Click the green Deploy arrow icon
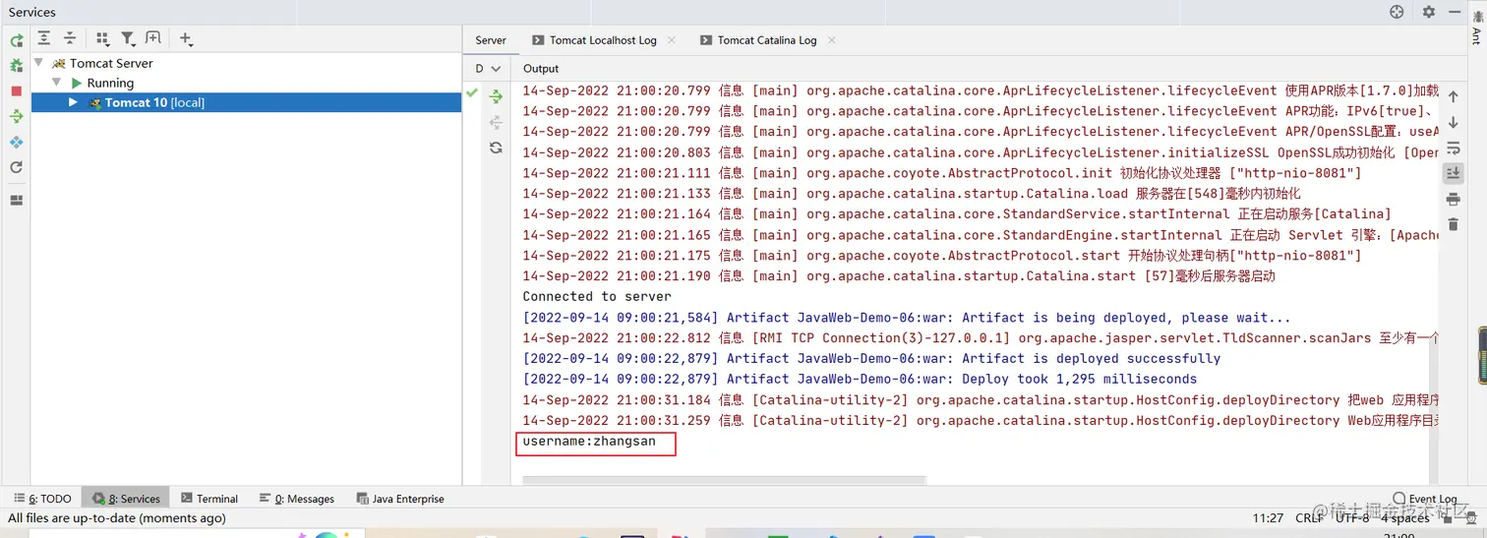1487x538 pixels. click(496, 96)
